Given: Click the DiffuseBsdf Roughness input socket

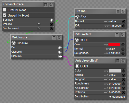Looking at the screenshot, I should point(123,53).
